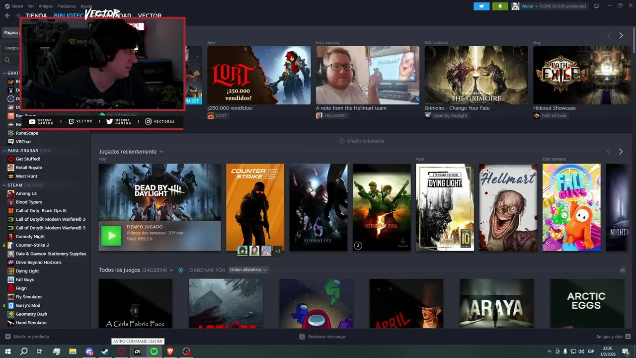Open the Ver menu
Screen dimensions: 636x358
pos(31,6)
